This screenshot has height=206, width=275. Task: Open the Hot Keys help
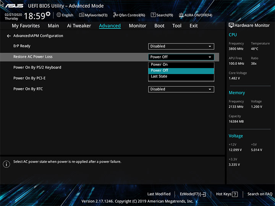pos(227,194)
